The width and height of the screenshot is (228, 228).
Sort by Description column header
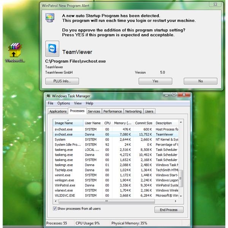[x=166, y=123]
